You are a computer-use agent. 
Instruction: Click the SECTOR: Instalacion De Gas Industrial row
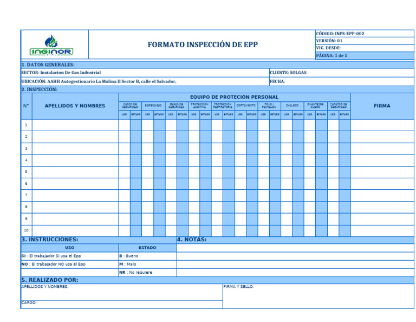145,73
